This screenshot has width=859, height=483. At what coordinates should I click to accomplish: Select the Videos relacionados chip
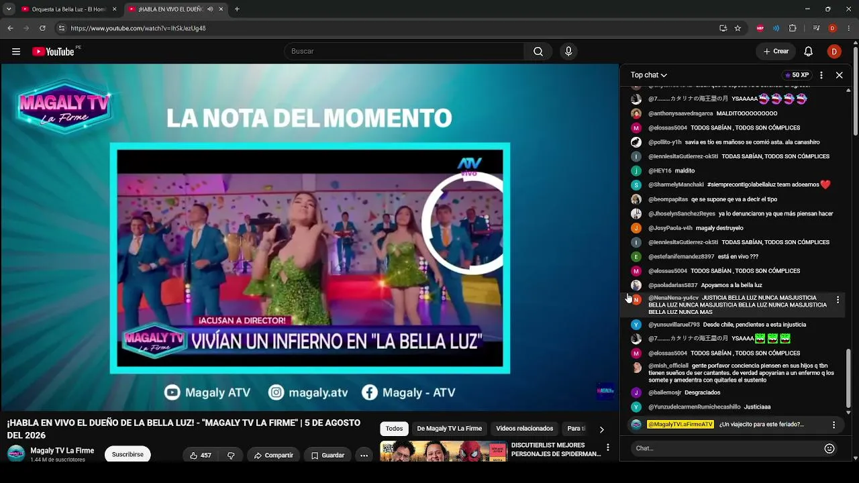525,429
